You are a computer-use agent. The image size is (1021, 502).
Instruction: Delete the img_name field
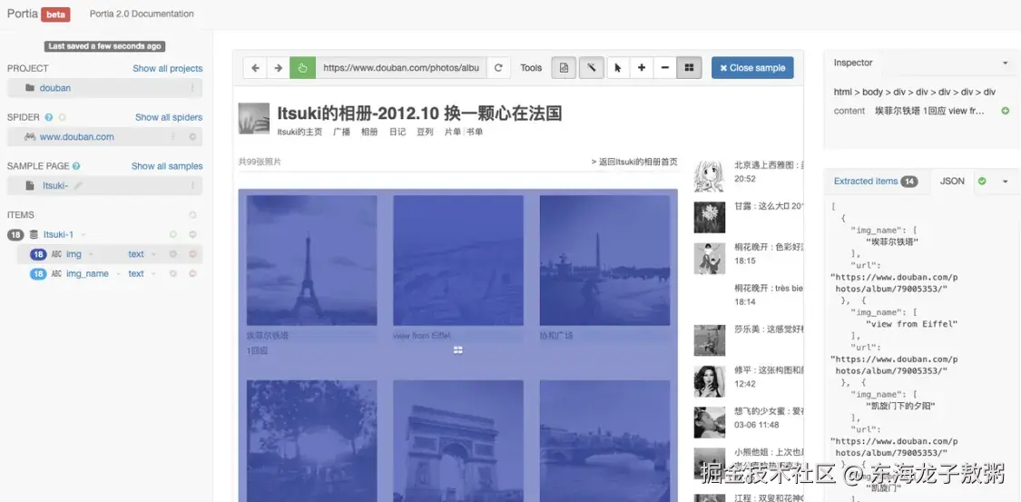point(192,273)
